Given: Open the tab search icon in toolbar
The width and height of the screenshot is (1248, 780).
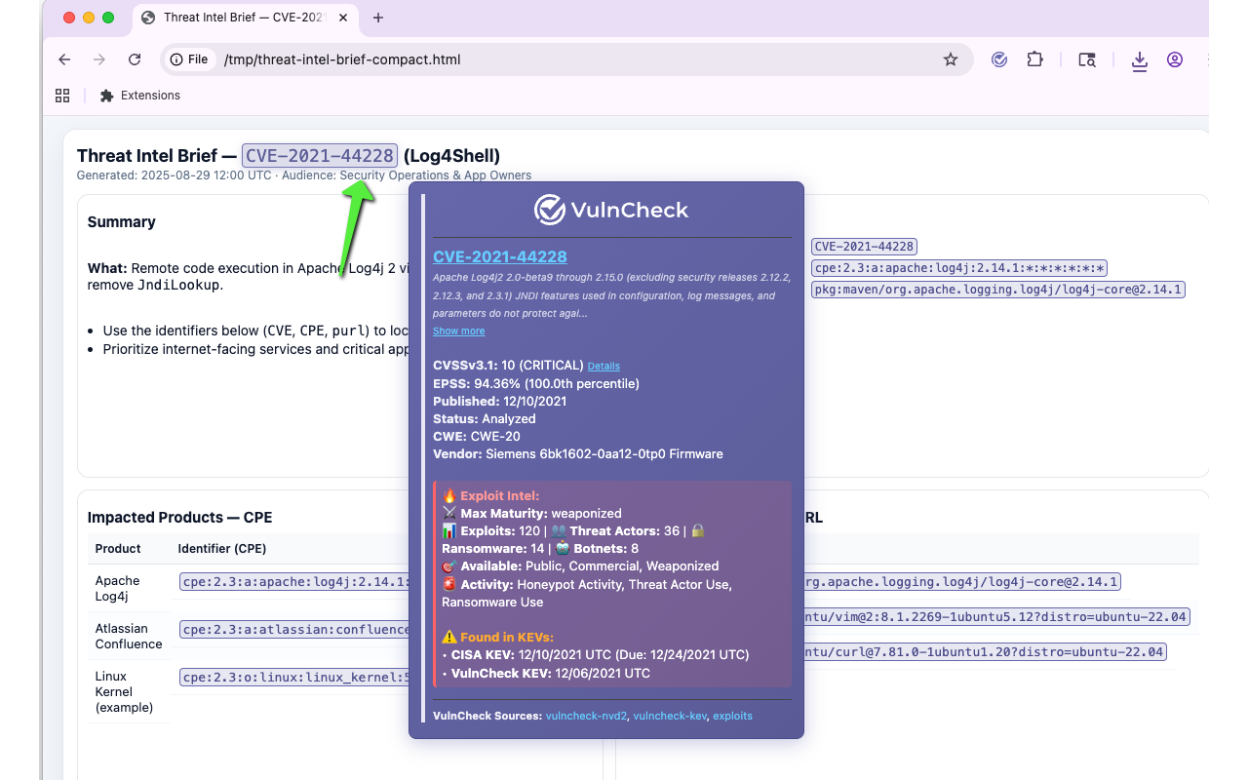Looking at the screenshot, I should pyautogui.click(x=1087, y=59).
